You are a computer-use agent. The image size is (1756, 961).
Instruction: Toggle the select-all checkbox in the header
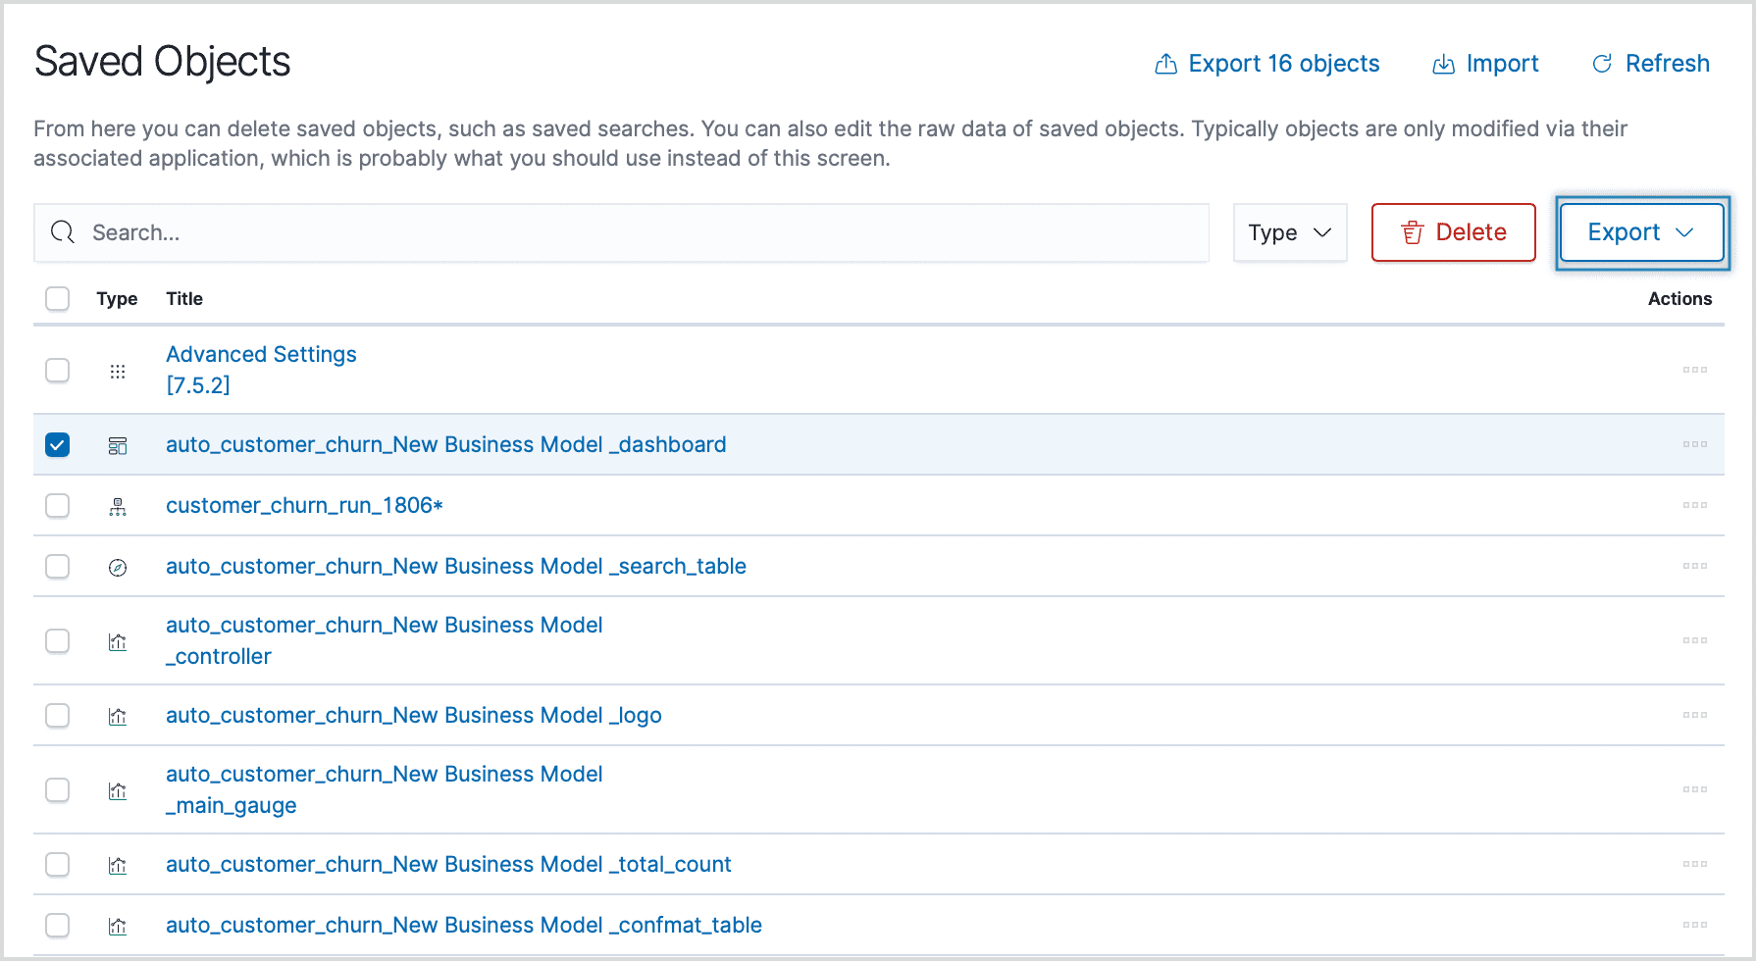click(58, 298)
